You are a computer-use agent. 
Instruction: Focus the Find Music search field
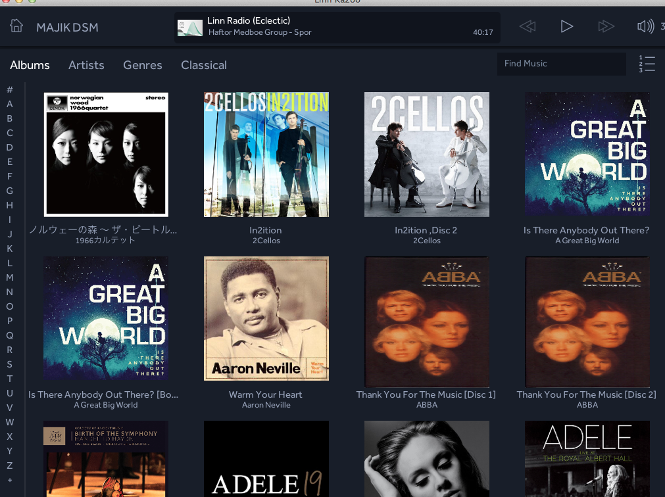pyautogui.click(x=562, y=64)
